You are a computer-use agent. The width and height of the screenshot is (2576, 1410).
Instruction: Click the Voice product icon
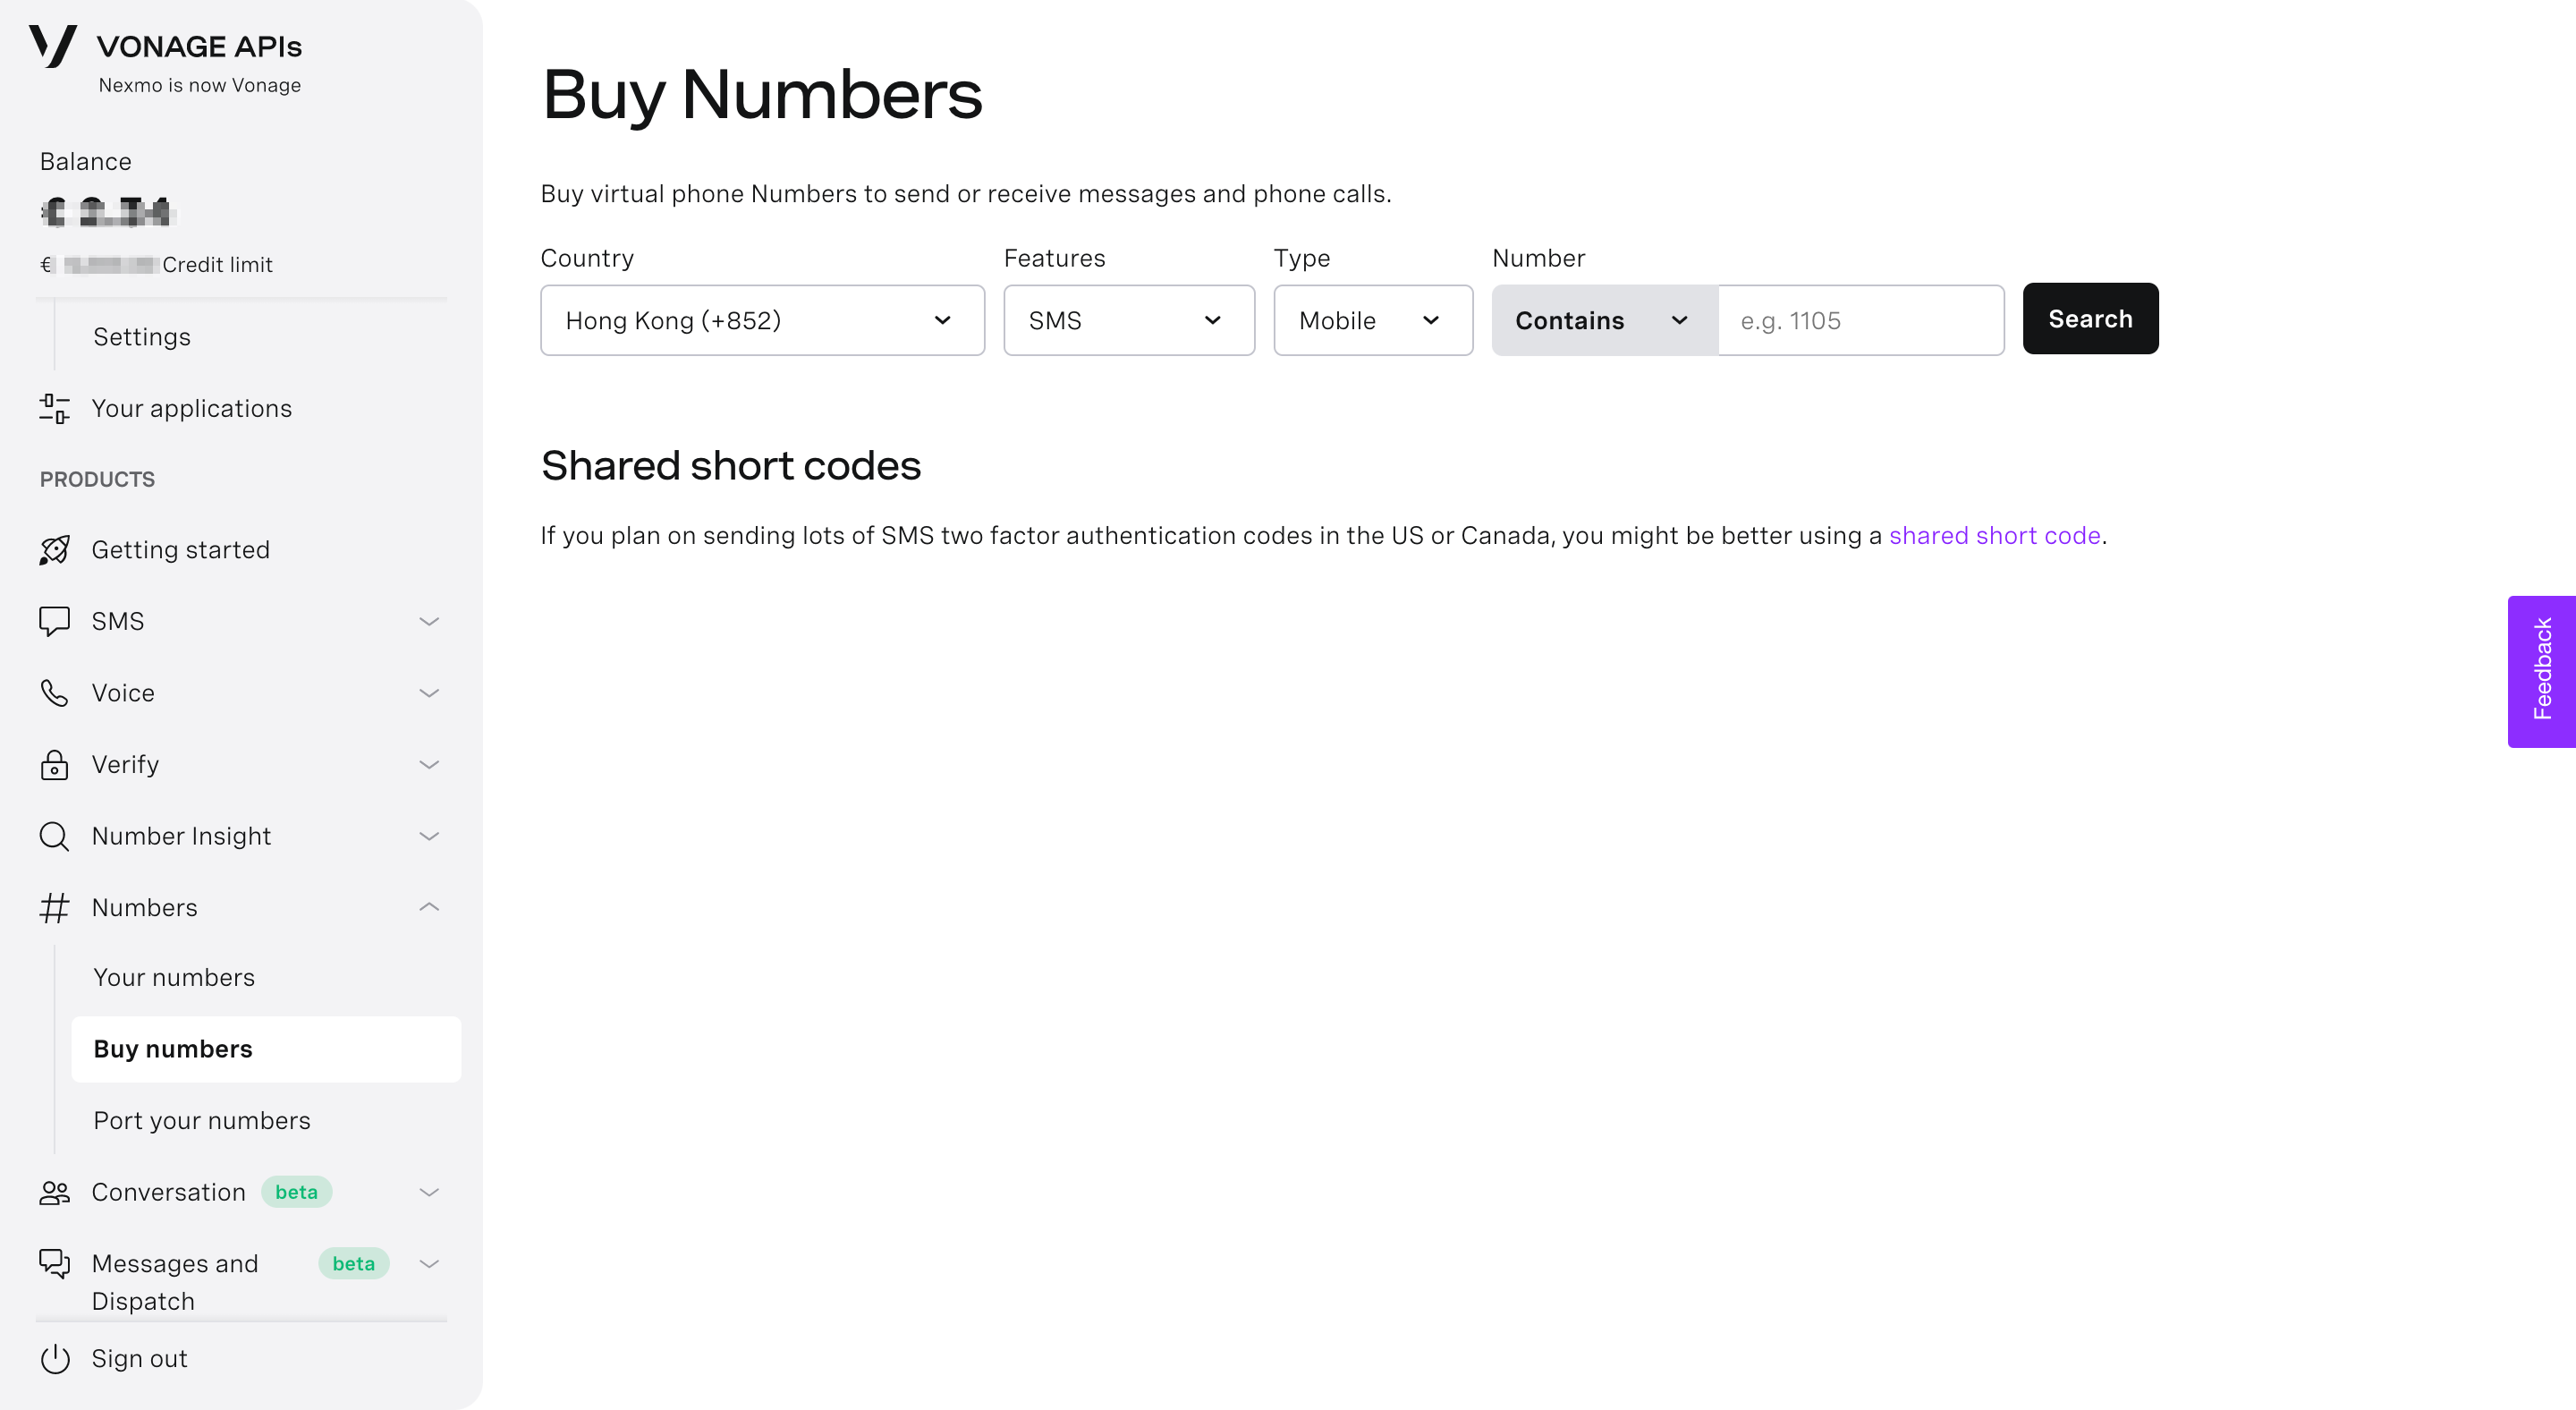point(54,692)
